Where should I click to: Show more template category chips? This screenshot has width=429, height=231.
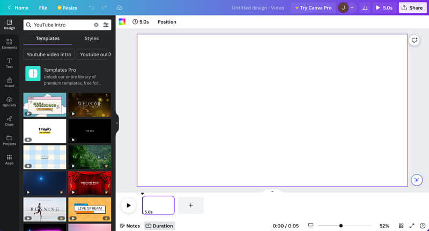point(110,54)
